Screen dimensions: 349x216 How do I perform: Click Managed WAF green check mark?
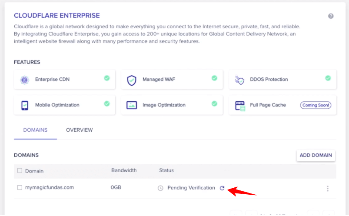(x=214, y=78)
